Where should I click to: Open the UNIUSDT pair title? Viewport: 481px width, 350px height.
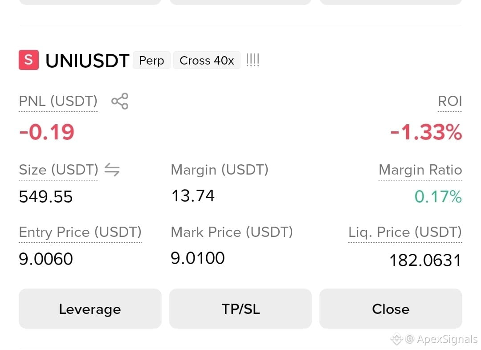tap(87, 61)
